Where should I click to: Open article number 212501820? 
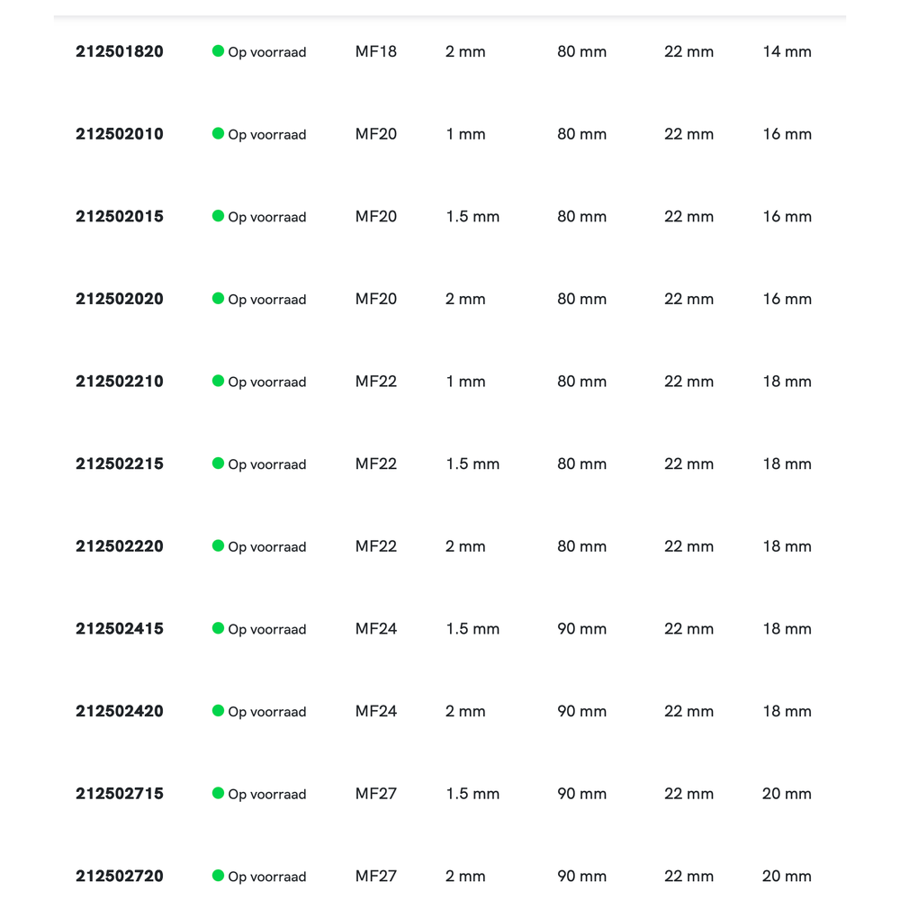click(x=120, y=51)
